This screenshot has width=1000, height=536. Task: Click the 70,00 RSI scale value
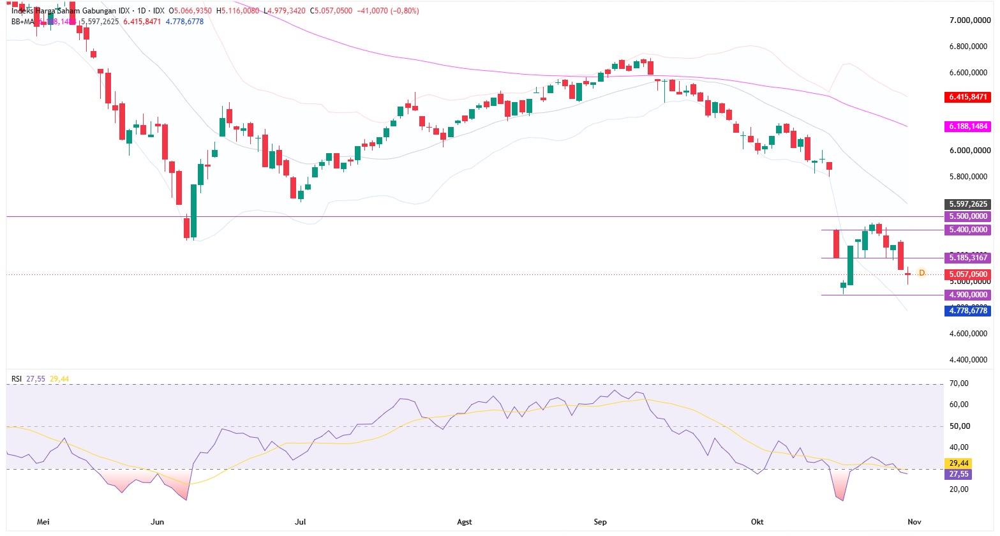pyautogui.click(x=959, y=383)
